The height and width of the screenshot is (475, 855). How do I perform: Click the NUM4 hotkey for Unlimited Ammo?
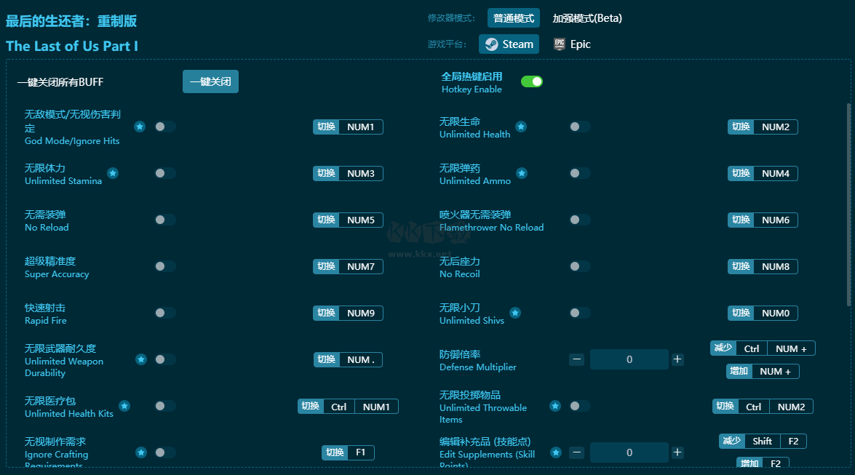pos(763,173)
